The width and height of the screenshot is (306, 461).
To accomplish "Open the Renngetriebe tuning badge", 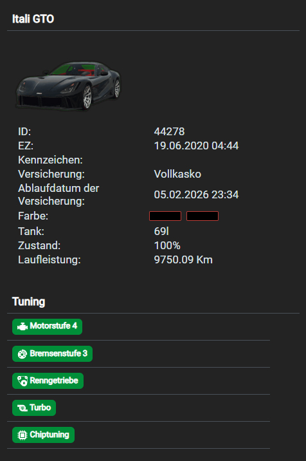I will tap(48, 381).
